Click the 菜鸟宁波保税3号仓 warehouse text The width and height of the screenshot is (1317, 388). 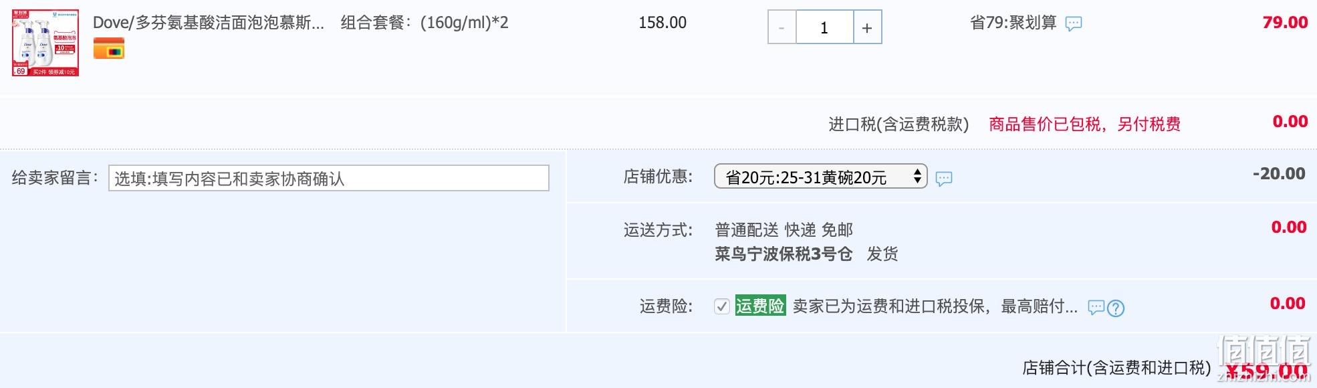[784, 254]
